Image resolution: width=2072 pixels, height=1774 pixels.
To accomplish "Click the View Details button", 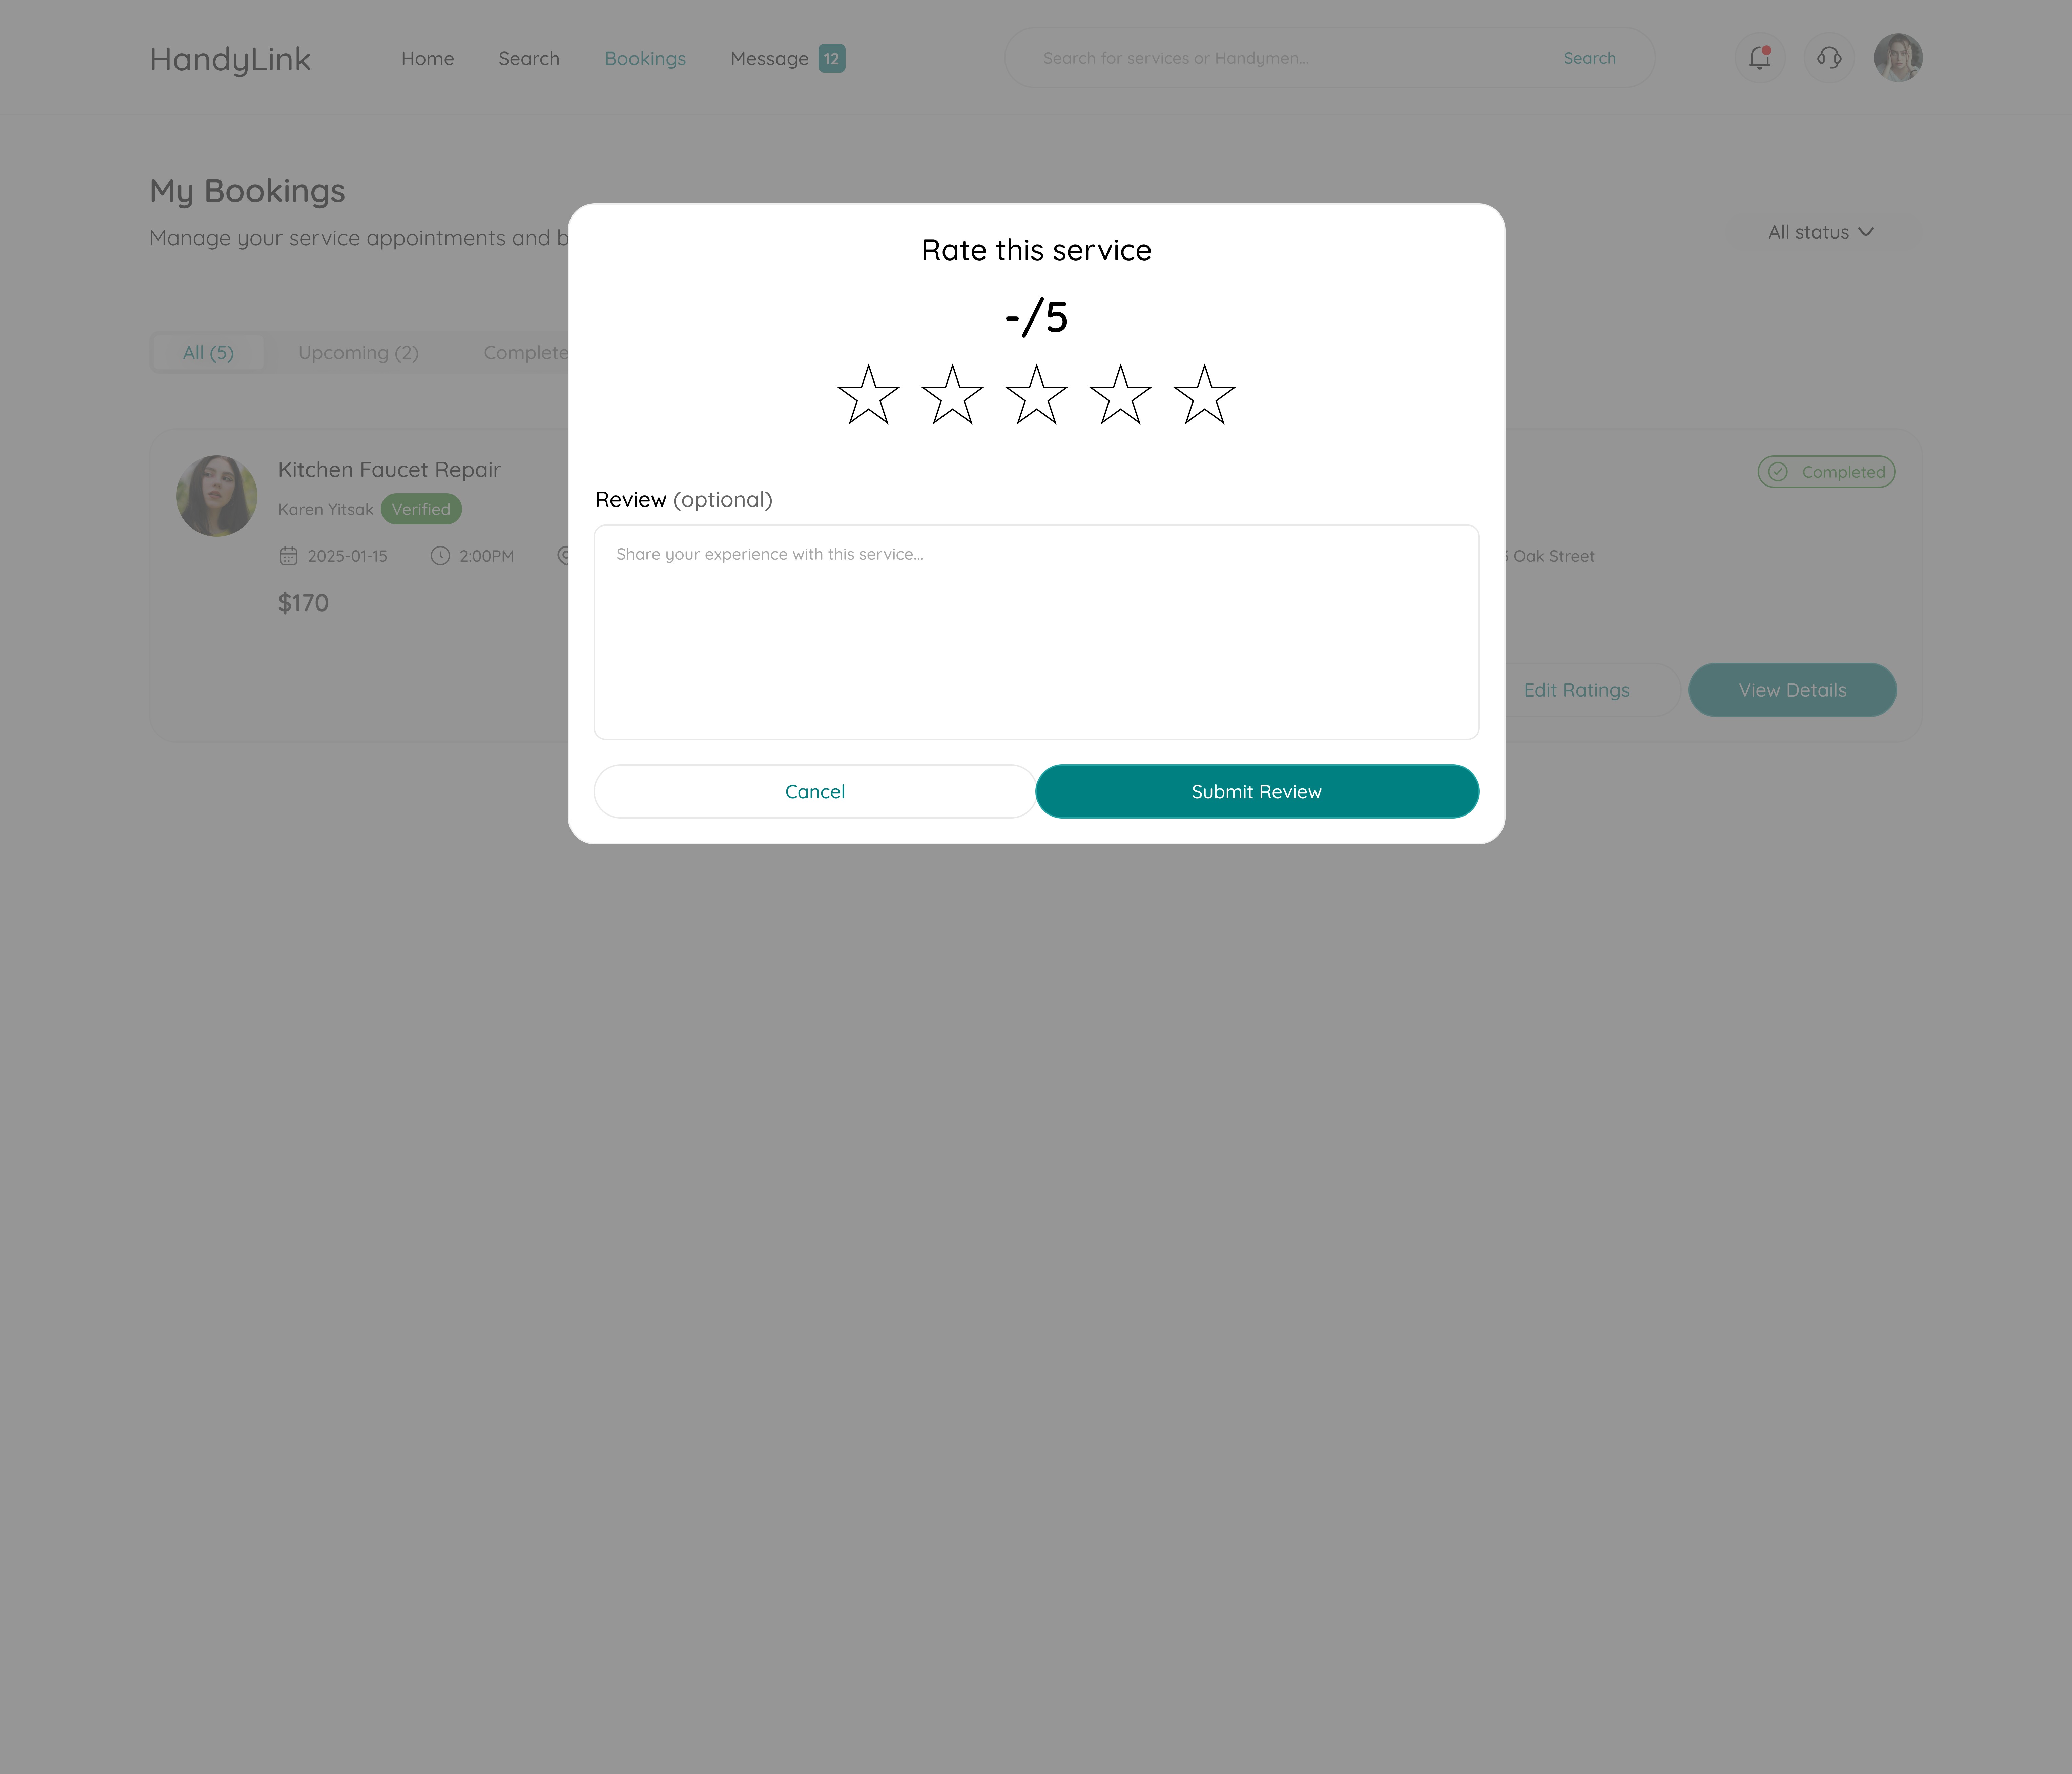I will 1792,690.
